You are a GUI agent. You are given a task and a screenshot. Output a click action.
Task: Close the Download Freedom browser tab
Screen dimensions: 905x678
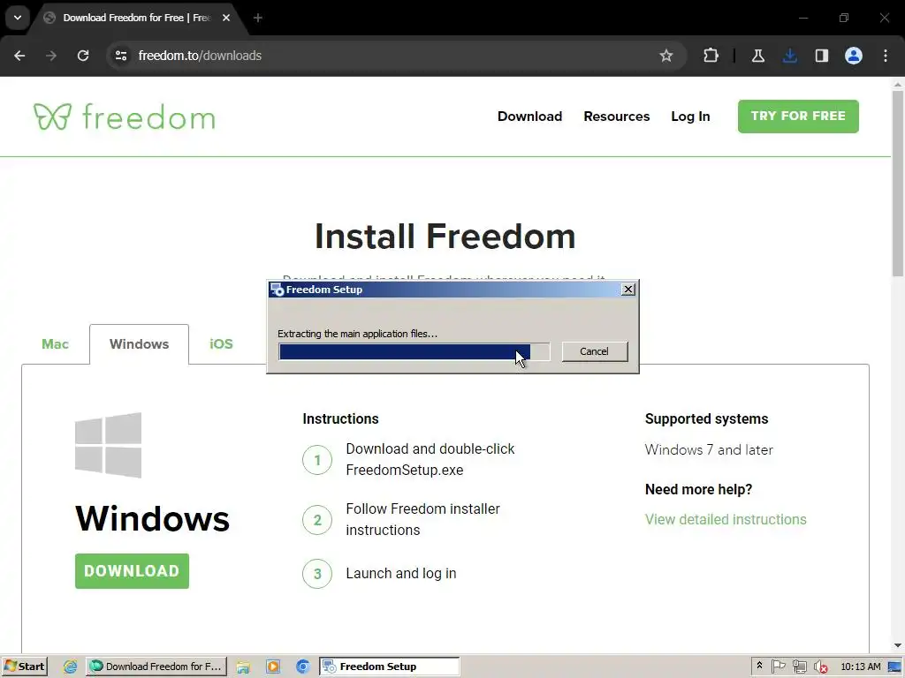pyautogui.click(x=226, y=18)
